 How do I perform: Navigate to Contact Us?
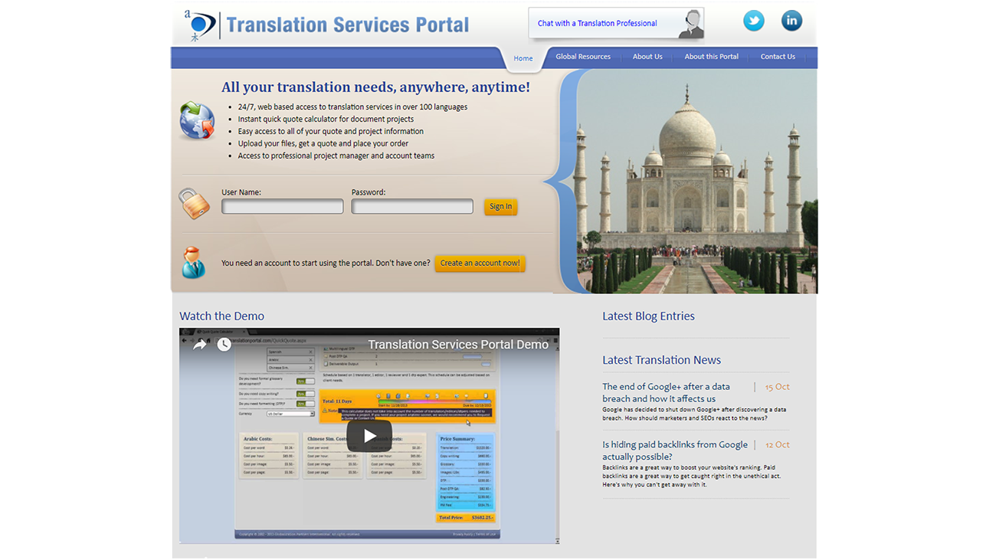[x=778, y=57]
